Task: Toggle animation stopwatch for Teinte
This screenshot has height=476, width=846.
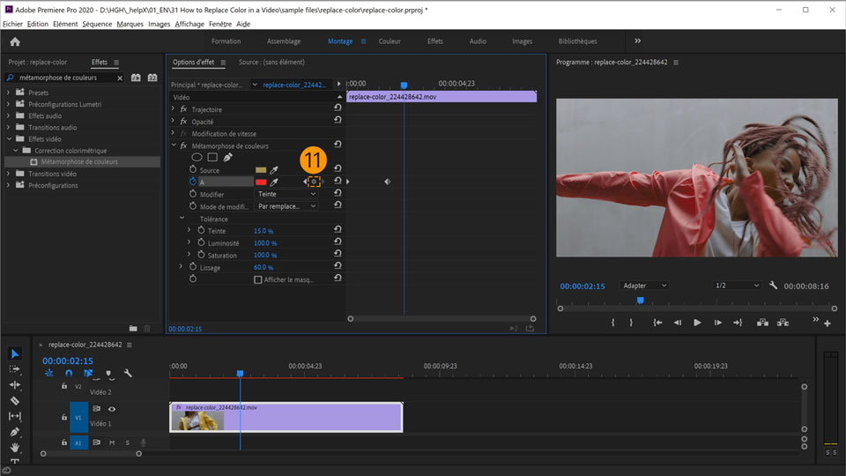Action: 201,230
